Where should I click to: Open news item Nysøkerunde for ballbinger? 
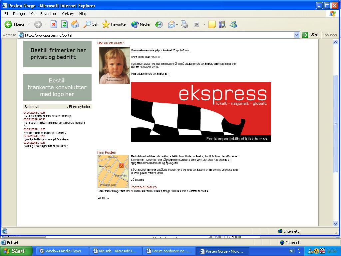[x=45, y=133]
